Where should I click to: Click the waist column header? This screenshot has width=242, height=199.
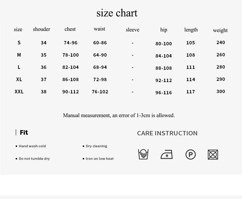pyautogui.click(x=100, y=29)
